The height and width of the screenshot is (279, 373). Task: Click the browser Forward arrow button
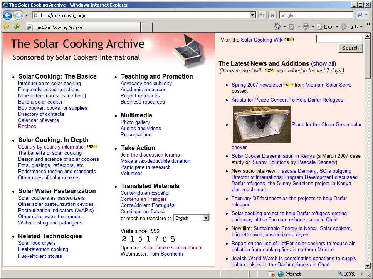click(18, 15)
